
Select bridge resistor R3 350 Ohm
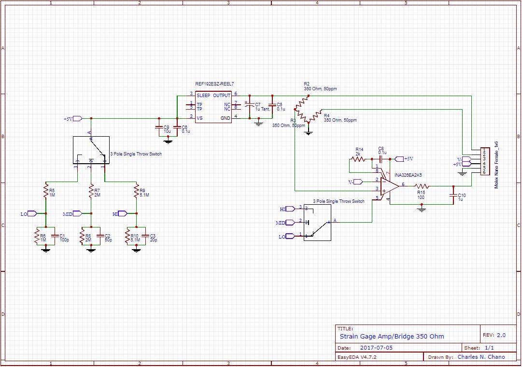(x=302, y=116)
